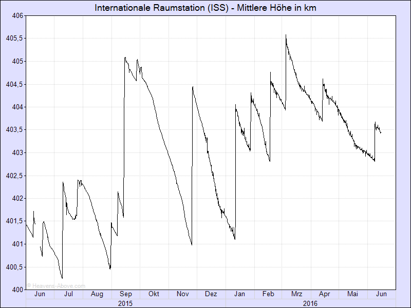411x308 pixels.
Task: Click the "Okt" month label
Action: tap(154, 294)
